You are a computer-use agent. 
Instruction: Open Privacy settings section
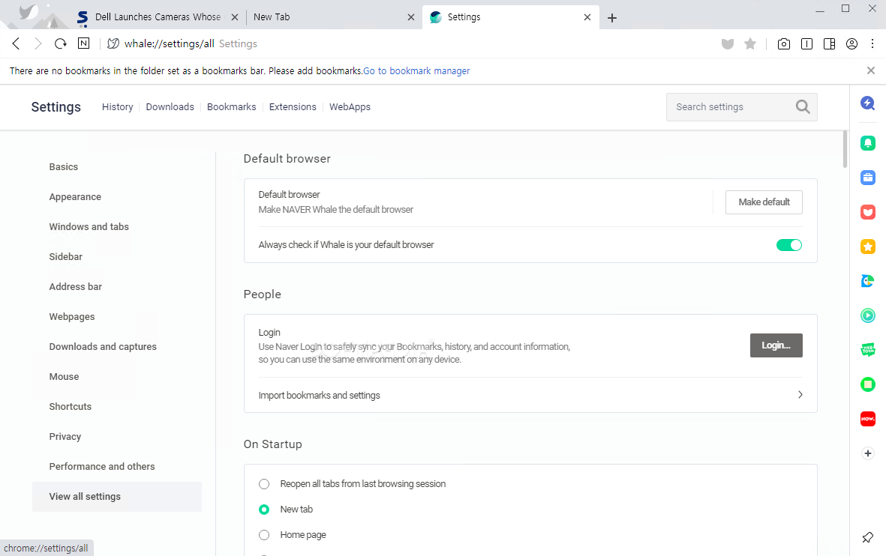pyautogui.click(x=65, y=436)
